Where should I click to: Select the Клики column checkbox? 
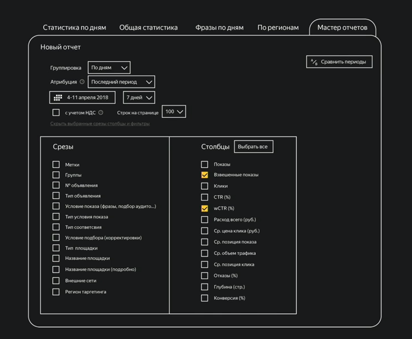tap(205, 186)
